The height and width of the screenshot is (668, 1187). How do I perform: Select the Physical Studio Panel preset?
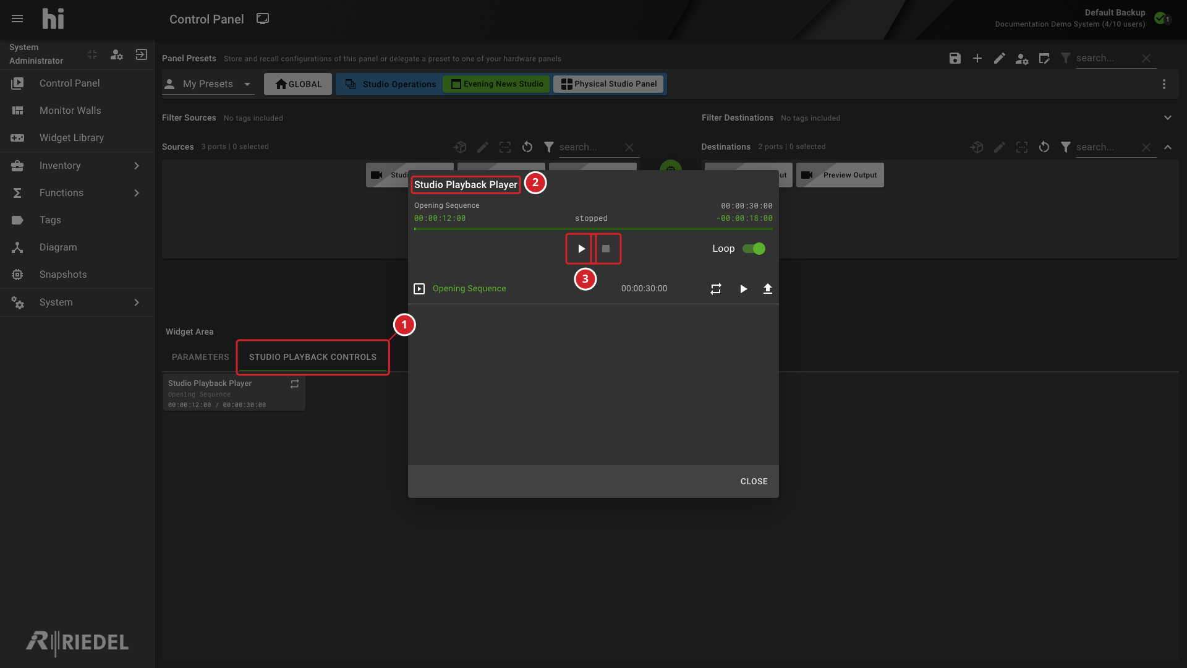tap(608, 84)
